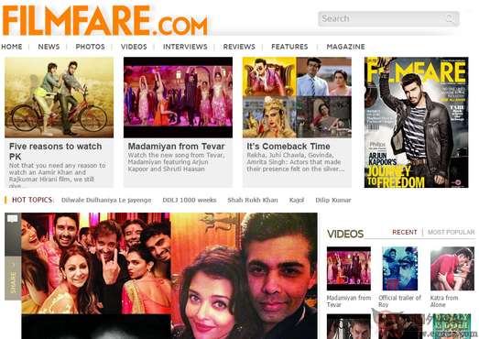The height and width of the screenshot is (339, 479).
Task: Open the Official trailer of Roy video thumbnail
Action: click(400, 268)
